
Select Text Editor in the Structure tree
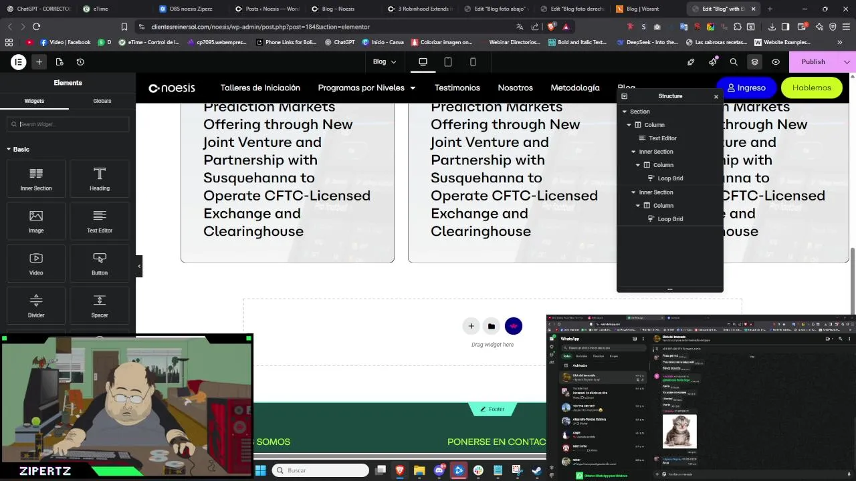coord(663,138)
